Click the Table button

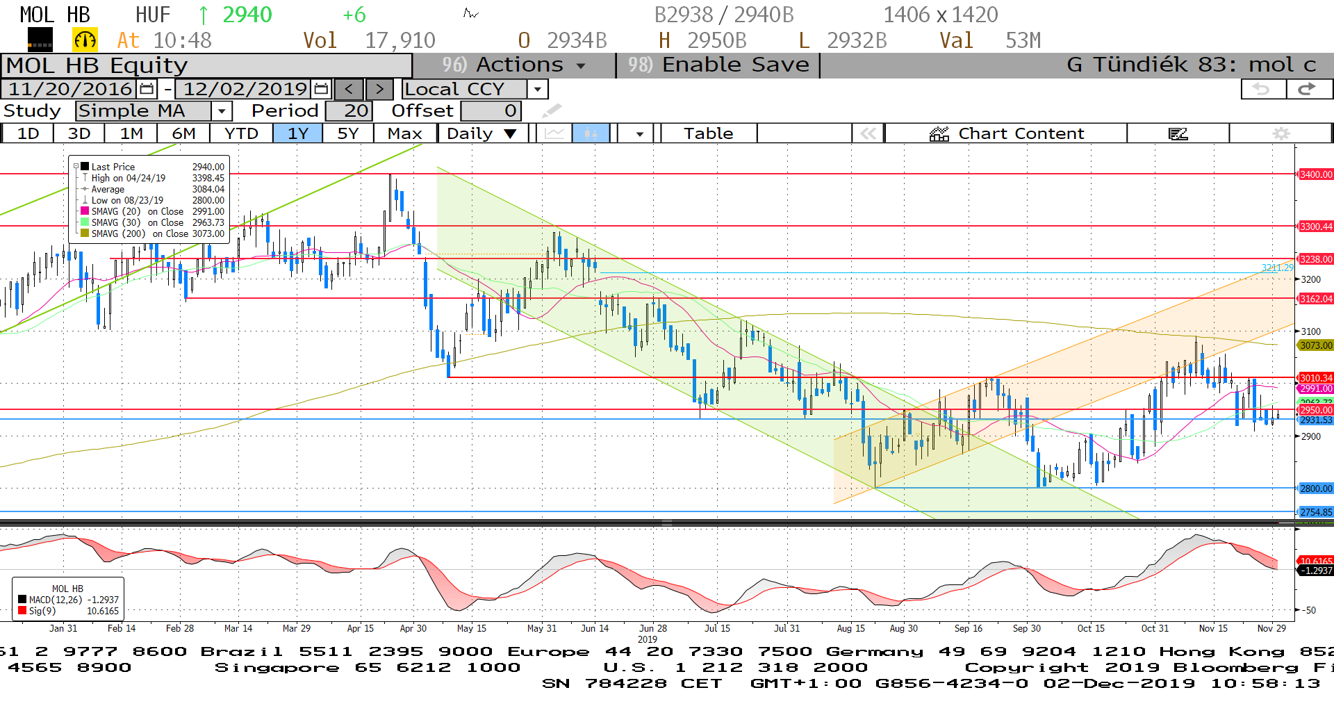[x=708, y=133]
